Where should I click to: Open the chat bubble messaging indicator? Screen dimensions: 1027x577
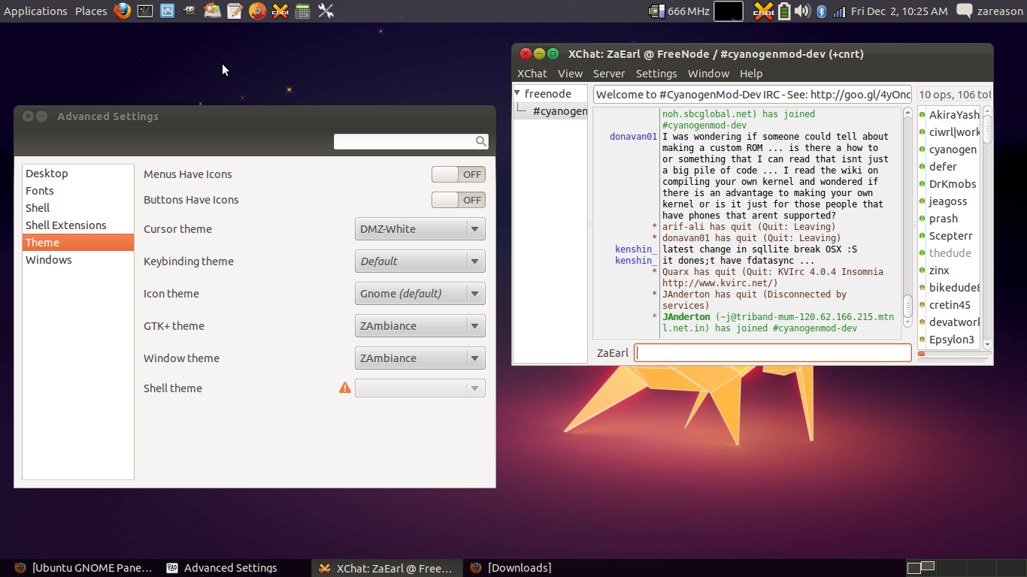coord(964,11)
